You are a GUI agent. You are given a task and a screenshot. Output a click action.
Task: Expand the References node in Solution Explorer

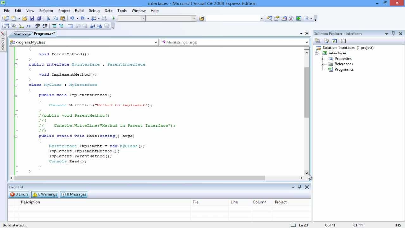click(322, 64)
